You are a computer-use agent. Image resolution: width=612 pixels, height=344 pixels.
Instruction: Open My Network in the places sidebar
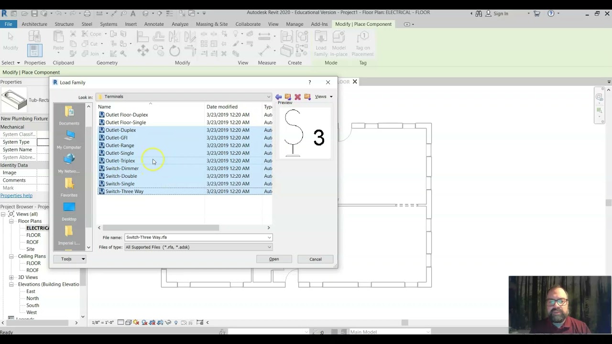(69, 163)
